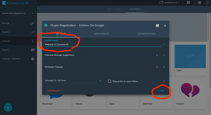Select the Settings tab in dialog

tap(61, 34)
